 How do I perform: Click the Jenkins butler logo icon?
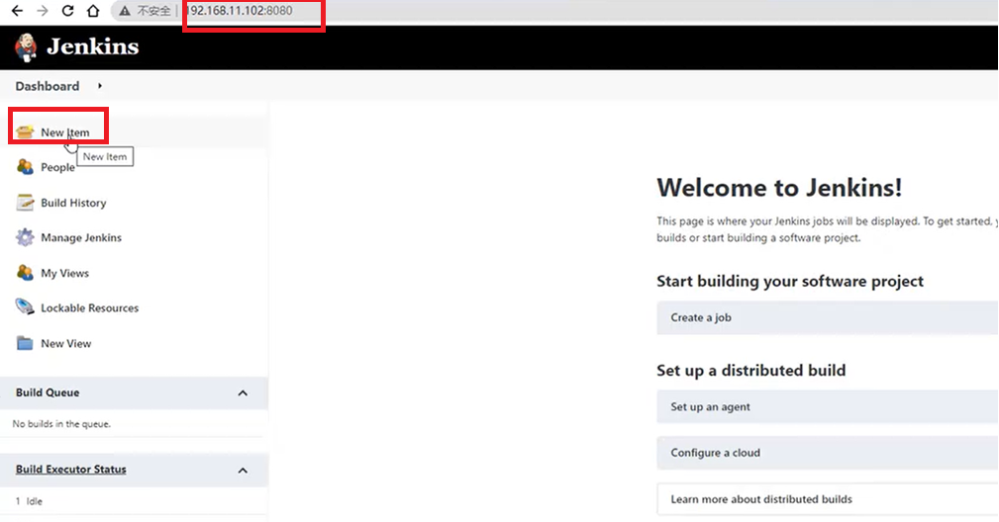click(26, 47)
